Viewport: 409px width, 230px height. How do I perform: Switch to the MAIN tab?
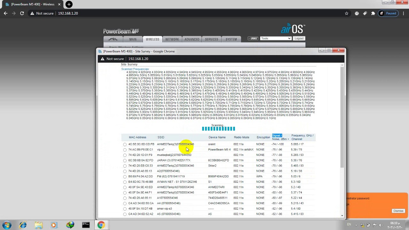click(x=133, y=39)
